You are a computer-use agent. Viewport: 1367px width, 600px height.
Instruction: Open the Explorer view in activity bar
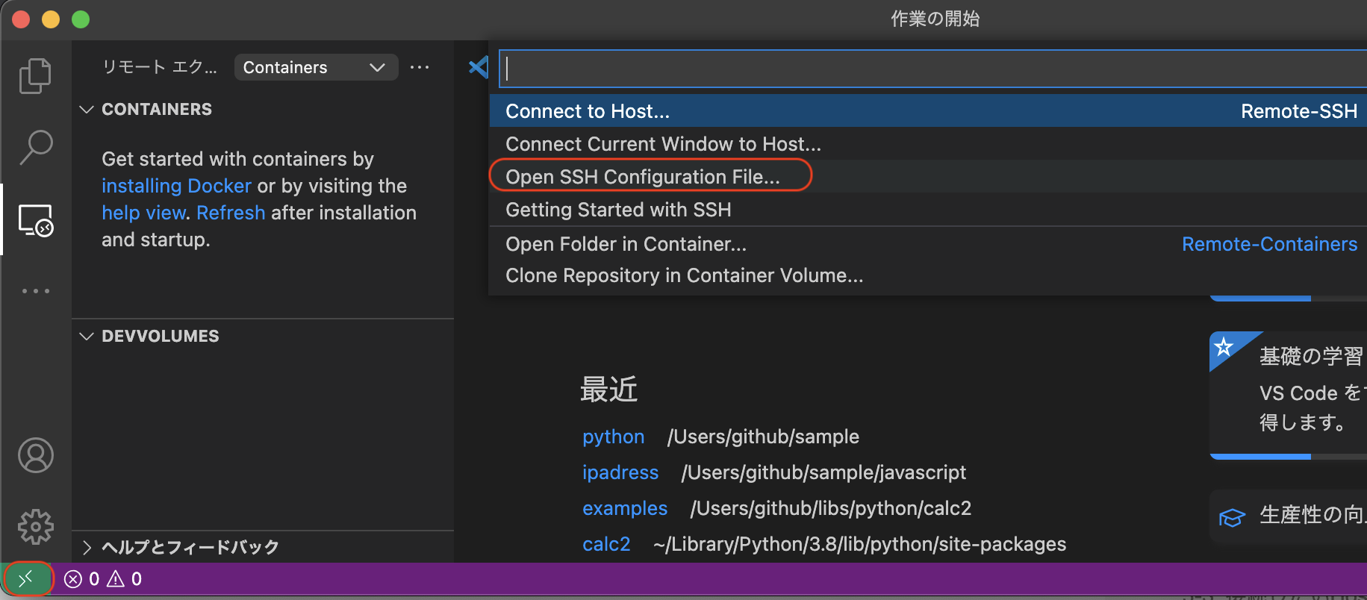35,75
